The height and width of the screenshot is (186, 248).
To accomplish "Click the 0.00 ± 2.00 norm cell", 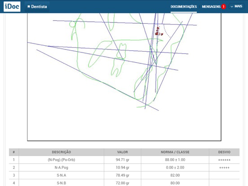I will (x=175, y=168).
